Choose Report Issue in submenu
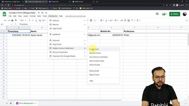 click(x=103, y=75)
